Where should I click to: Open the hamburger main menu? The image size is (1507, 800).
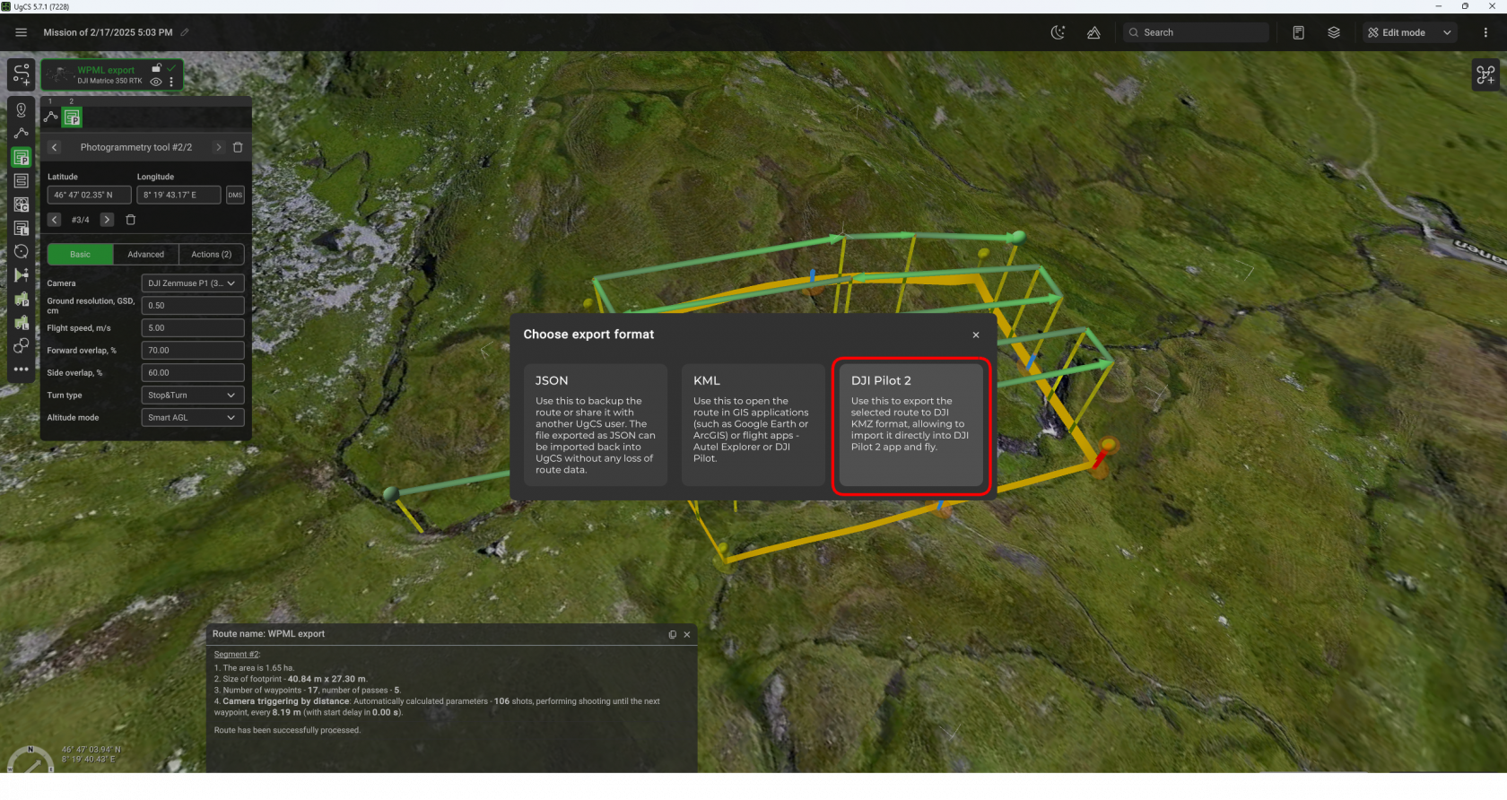(x=22, y=32)
